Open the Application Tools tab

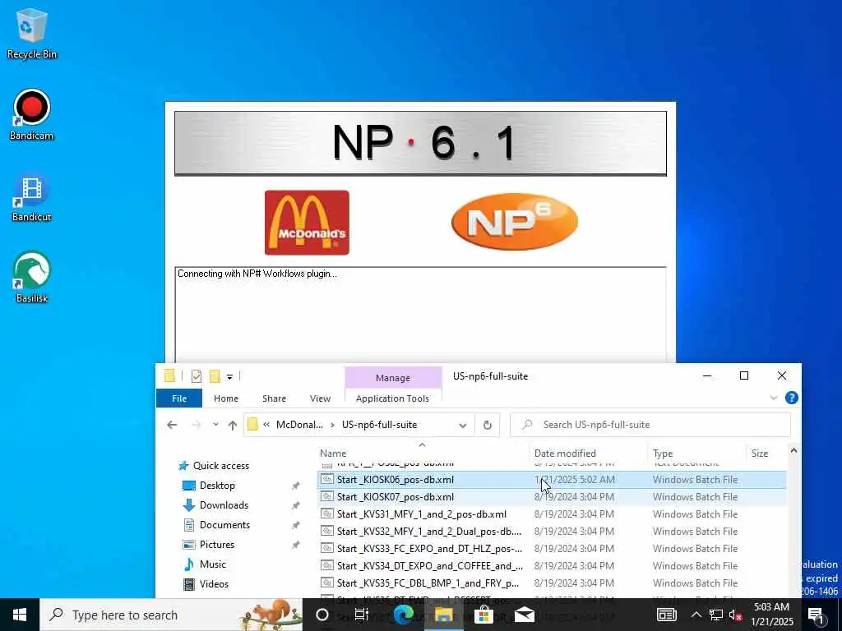coord(392,398)
